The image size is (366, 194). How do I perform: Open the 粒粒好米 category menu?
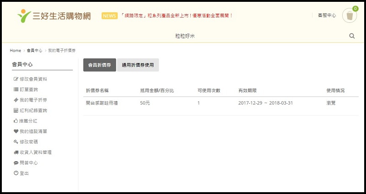click(x=185, y=36)
